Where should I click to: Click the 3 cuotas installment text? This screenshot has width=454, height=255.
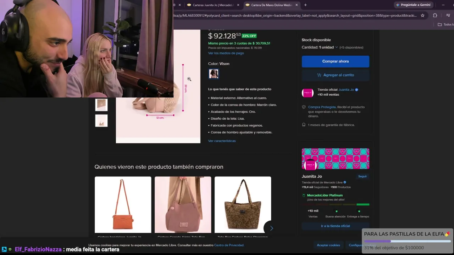[239, 43]
